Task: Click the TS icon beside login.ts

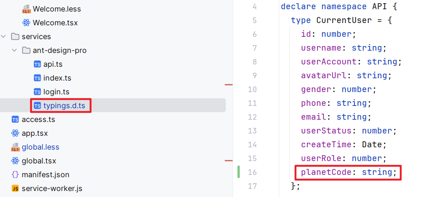Action: coord(37,92)
